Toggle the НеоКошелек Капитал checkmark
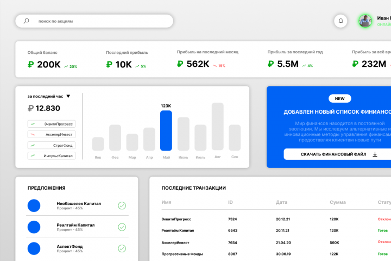The height and width of the screenshot is (261, 391). 122,206
